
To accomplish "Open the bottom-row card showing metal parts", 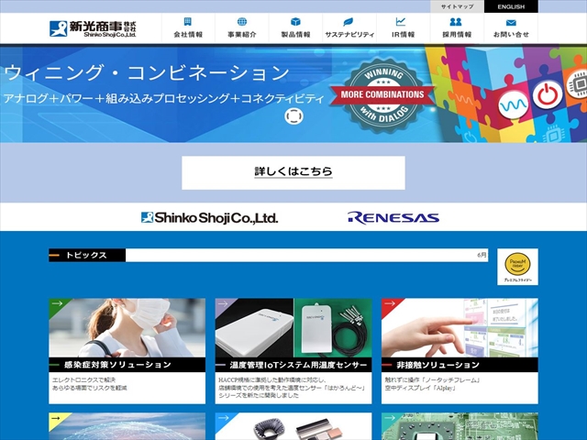I will coord(293,426).
